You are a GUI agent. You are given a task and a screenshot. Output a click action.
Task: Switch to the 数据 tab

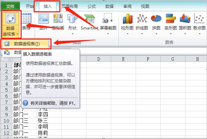point(109,6)
